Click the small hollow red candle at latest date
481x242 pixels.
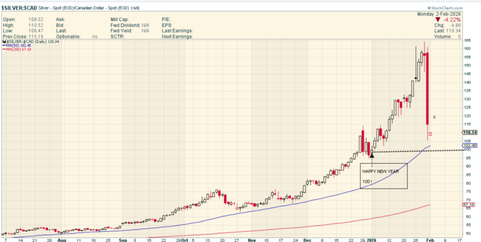pos(430,134)
